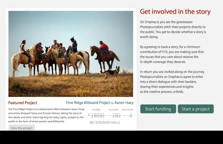Click the Start funding button
This screenshot has height=144, width=223.
point(158,109)
